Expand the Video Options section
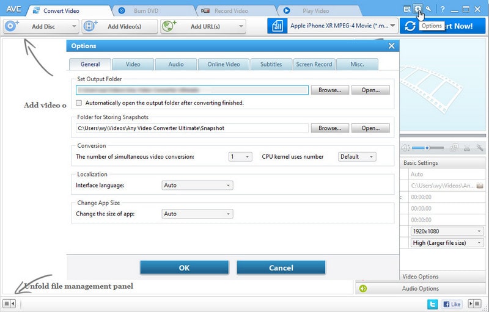 click(x=443, y=277)
